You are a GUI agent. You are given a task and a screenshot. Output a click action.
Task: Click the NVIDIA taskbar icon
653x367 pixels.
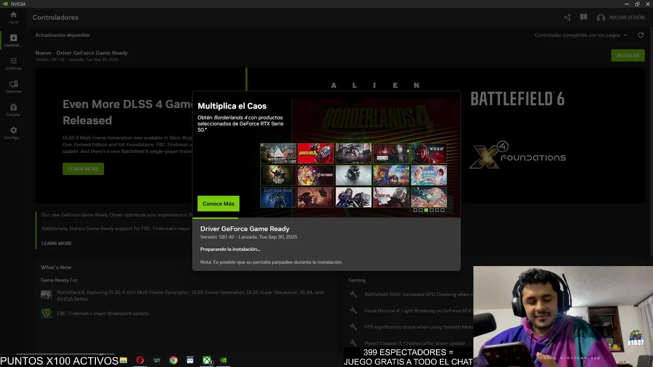tap(223, 360)
